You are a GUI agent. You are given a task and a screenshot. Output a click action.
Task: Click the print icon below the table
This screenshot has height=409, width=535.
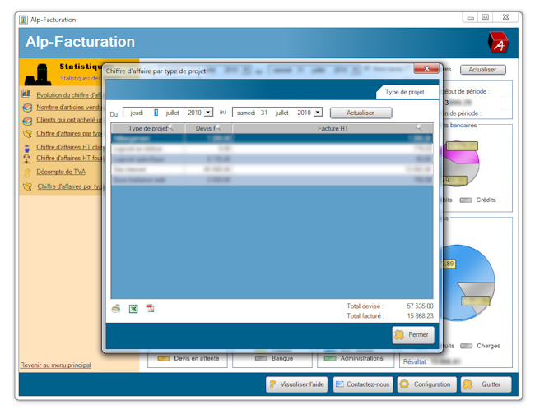pos(116,309)
